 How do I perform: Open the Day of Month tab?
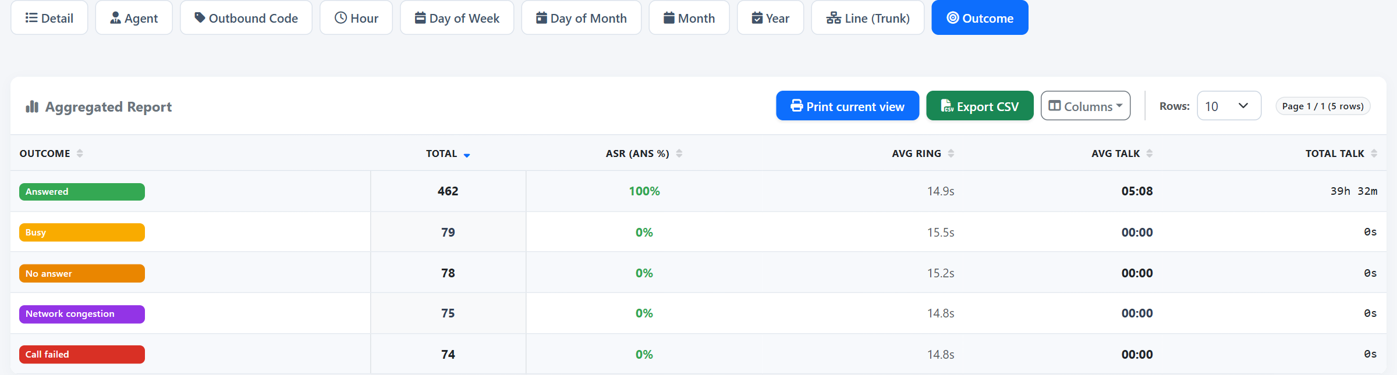[582, 18]
